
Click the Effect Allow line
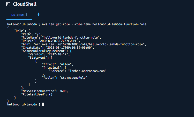click(58, 64)
